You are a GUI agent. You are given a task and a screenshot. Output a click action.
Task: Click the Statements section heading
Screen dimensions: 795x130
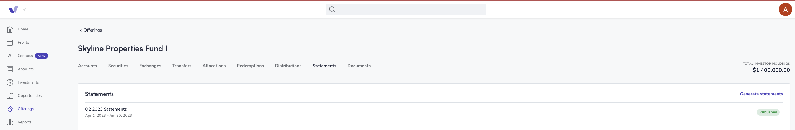[99, 94]
